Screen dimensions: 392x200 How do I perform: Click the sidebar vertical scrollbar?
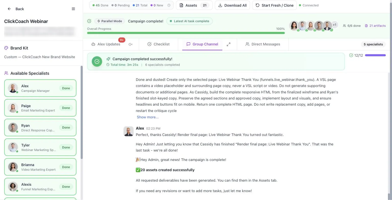pos(82,112)
